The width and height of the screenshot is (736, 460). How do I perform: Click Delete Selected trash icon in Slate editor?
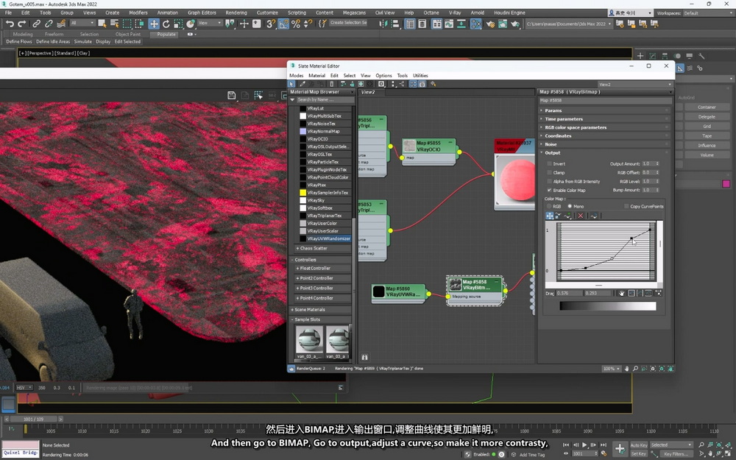click(331, 84)
